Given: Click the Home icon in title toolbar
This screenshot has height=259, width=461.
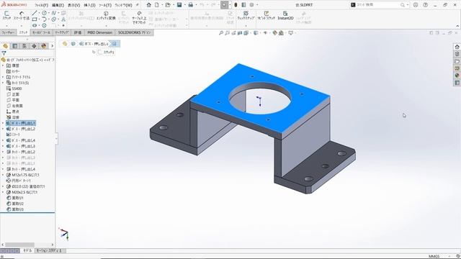Looking at the screenshot, I should coord(149,5).
